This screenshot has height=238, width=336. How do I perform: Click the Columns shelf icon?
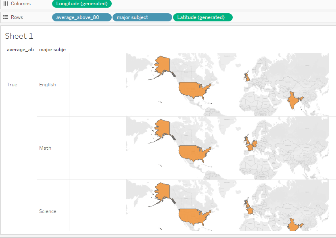coord(6,4)
